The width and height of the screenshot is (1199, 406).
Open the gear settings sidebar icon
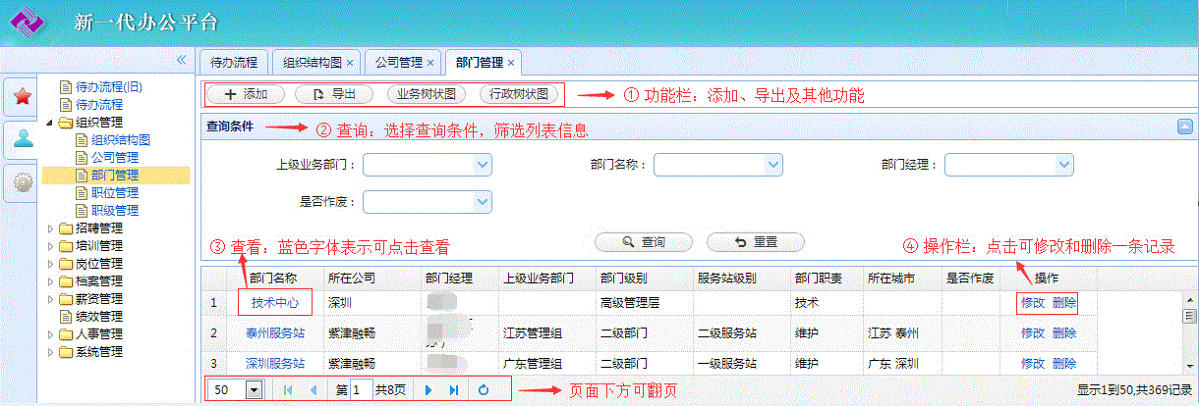click(22, 181)
